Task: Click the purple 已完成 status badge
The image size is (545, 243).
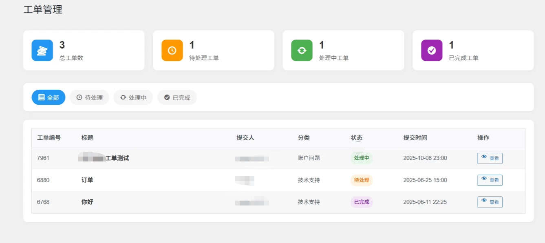Action: coord(362,202)
